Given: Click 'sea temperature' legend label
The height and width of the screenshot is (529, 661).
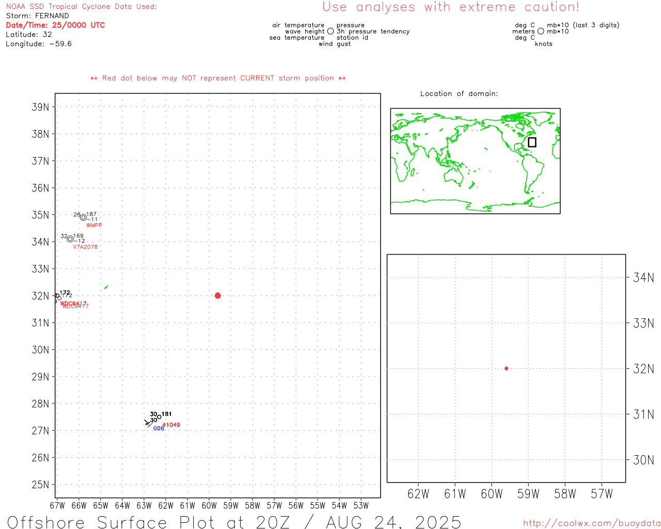Looking at the screenshot, I should click(297, 38).
